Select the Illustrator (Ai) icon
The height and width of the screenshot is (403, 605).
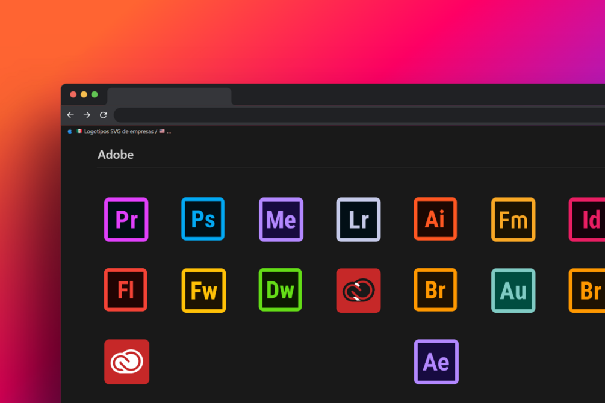[x=435, y=219]
